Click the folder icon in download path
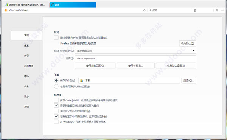 (x=82, y=81)
